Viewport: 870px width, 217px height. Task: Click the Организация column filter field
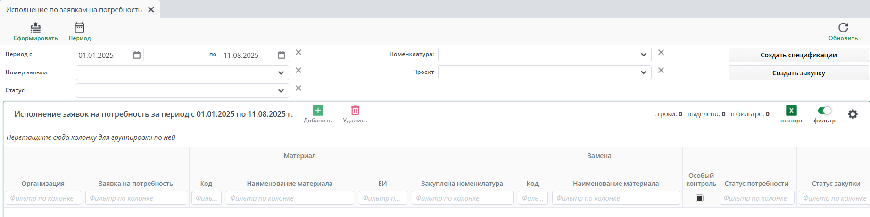[x=43, y=198]
